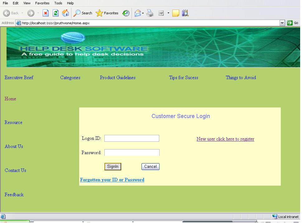Open the browser Home page icon
The image size is (302, 223).
point(65,13)
